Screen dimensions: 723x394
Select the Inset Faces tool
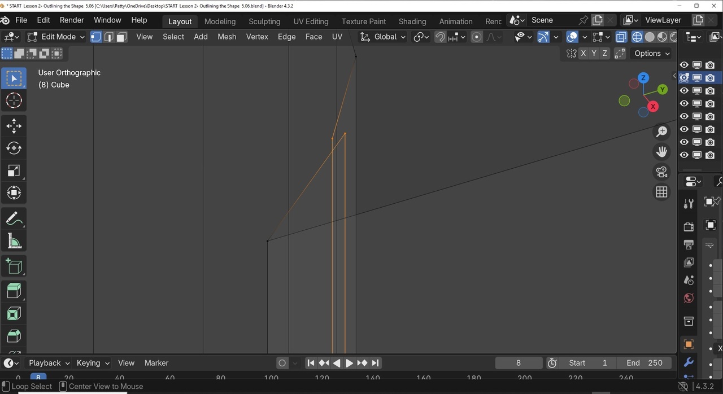pos(14,313)
